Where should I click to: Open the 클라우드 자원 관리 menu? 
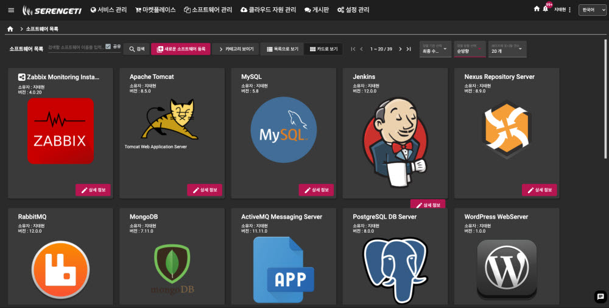[269, 10]
